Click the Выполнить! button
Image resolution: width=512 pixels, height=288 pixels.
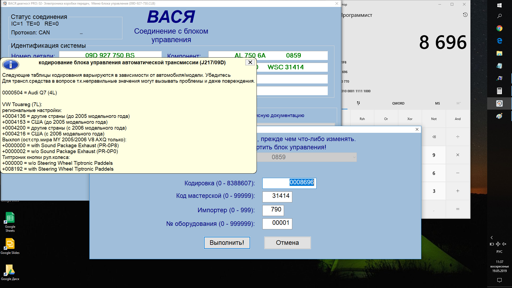pos(227,243)
